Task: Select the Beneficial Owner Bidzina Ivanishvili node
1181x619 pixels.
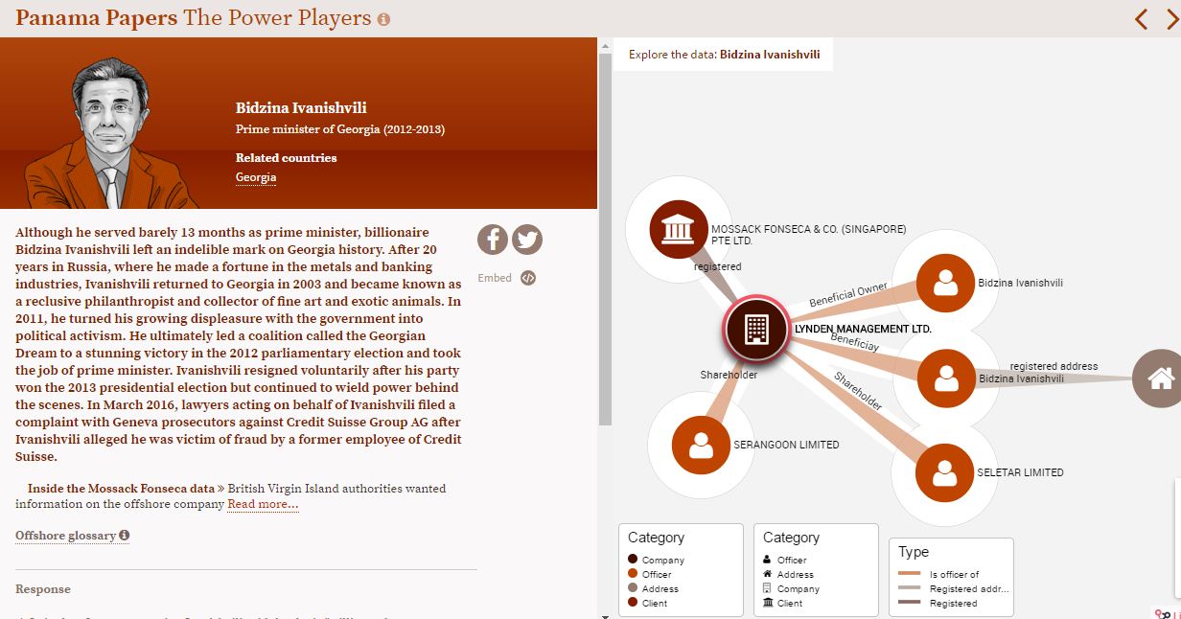Action: coord(945,283)
